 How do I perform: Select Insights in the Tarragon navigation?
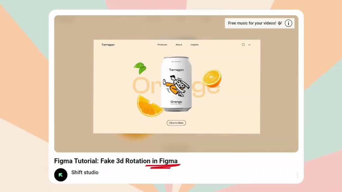click(x=194, y=45)
